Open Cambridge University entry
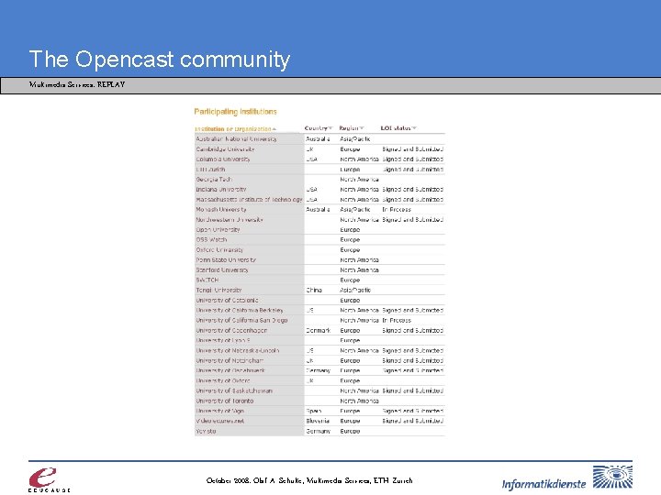The width and height of the screenshot is (661, 495). [225, 149]
